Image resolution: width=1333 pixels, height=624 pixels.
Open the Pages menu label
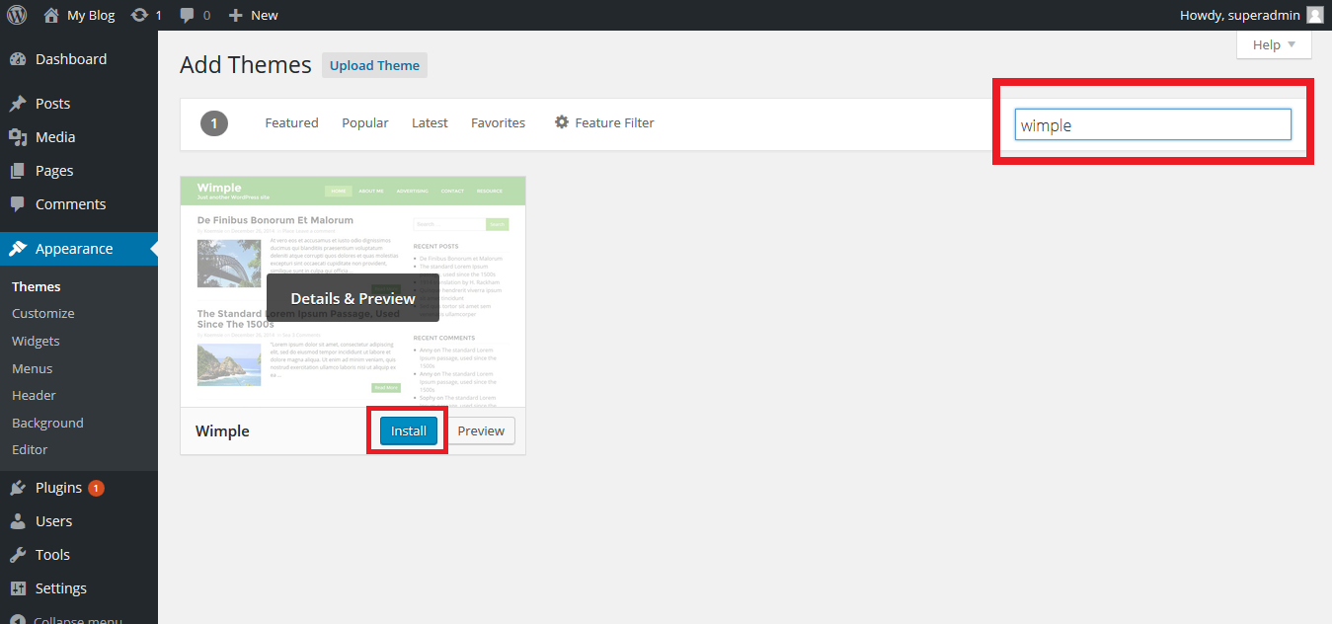pos(54,171)
